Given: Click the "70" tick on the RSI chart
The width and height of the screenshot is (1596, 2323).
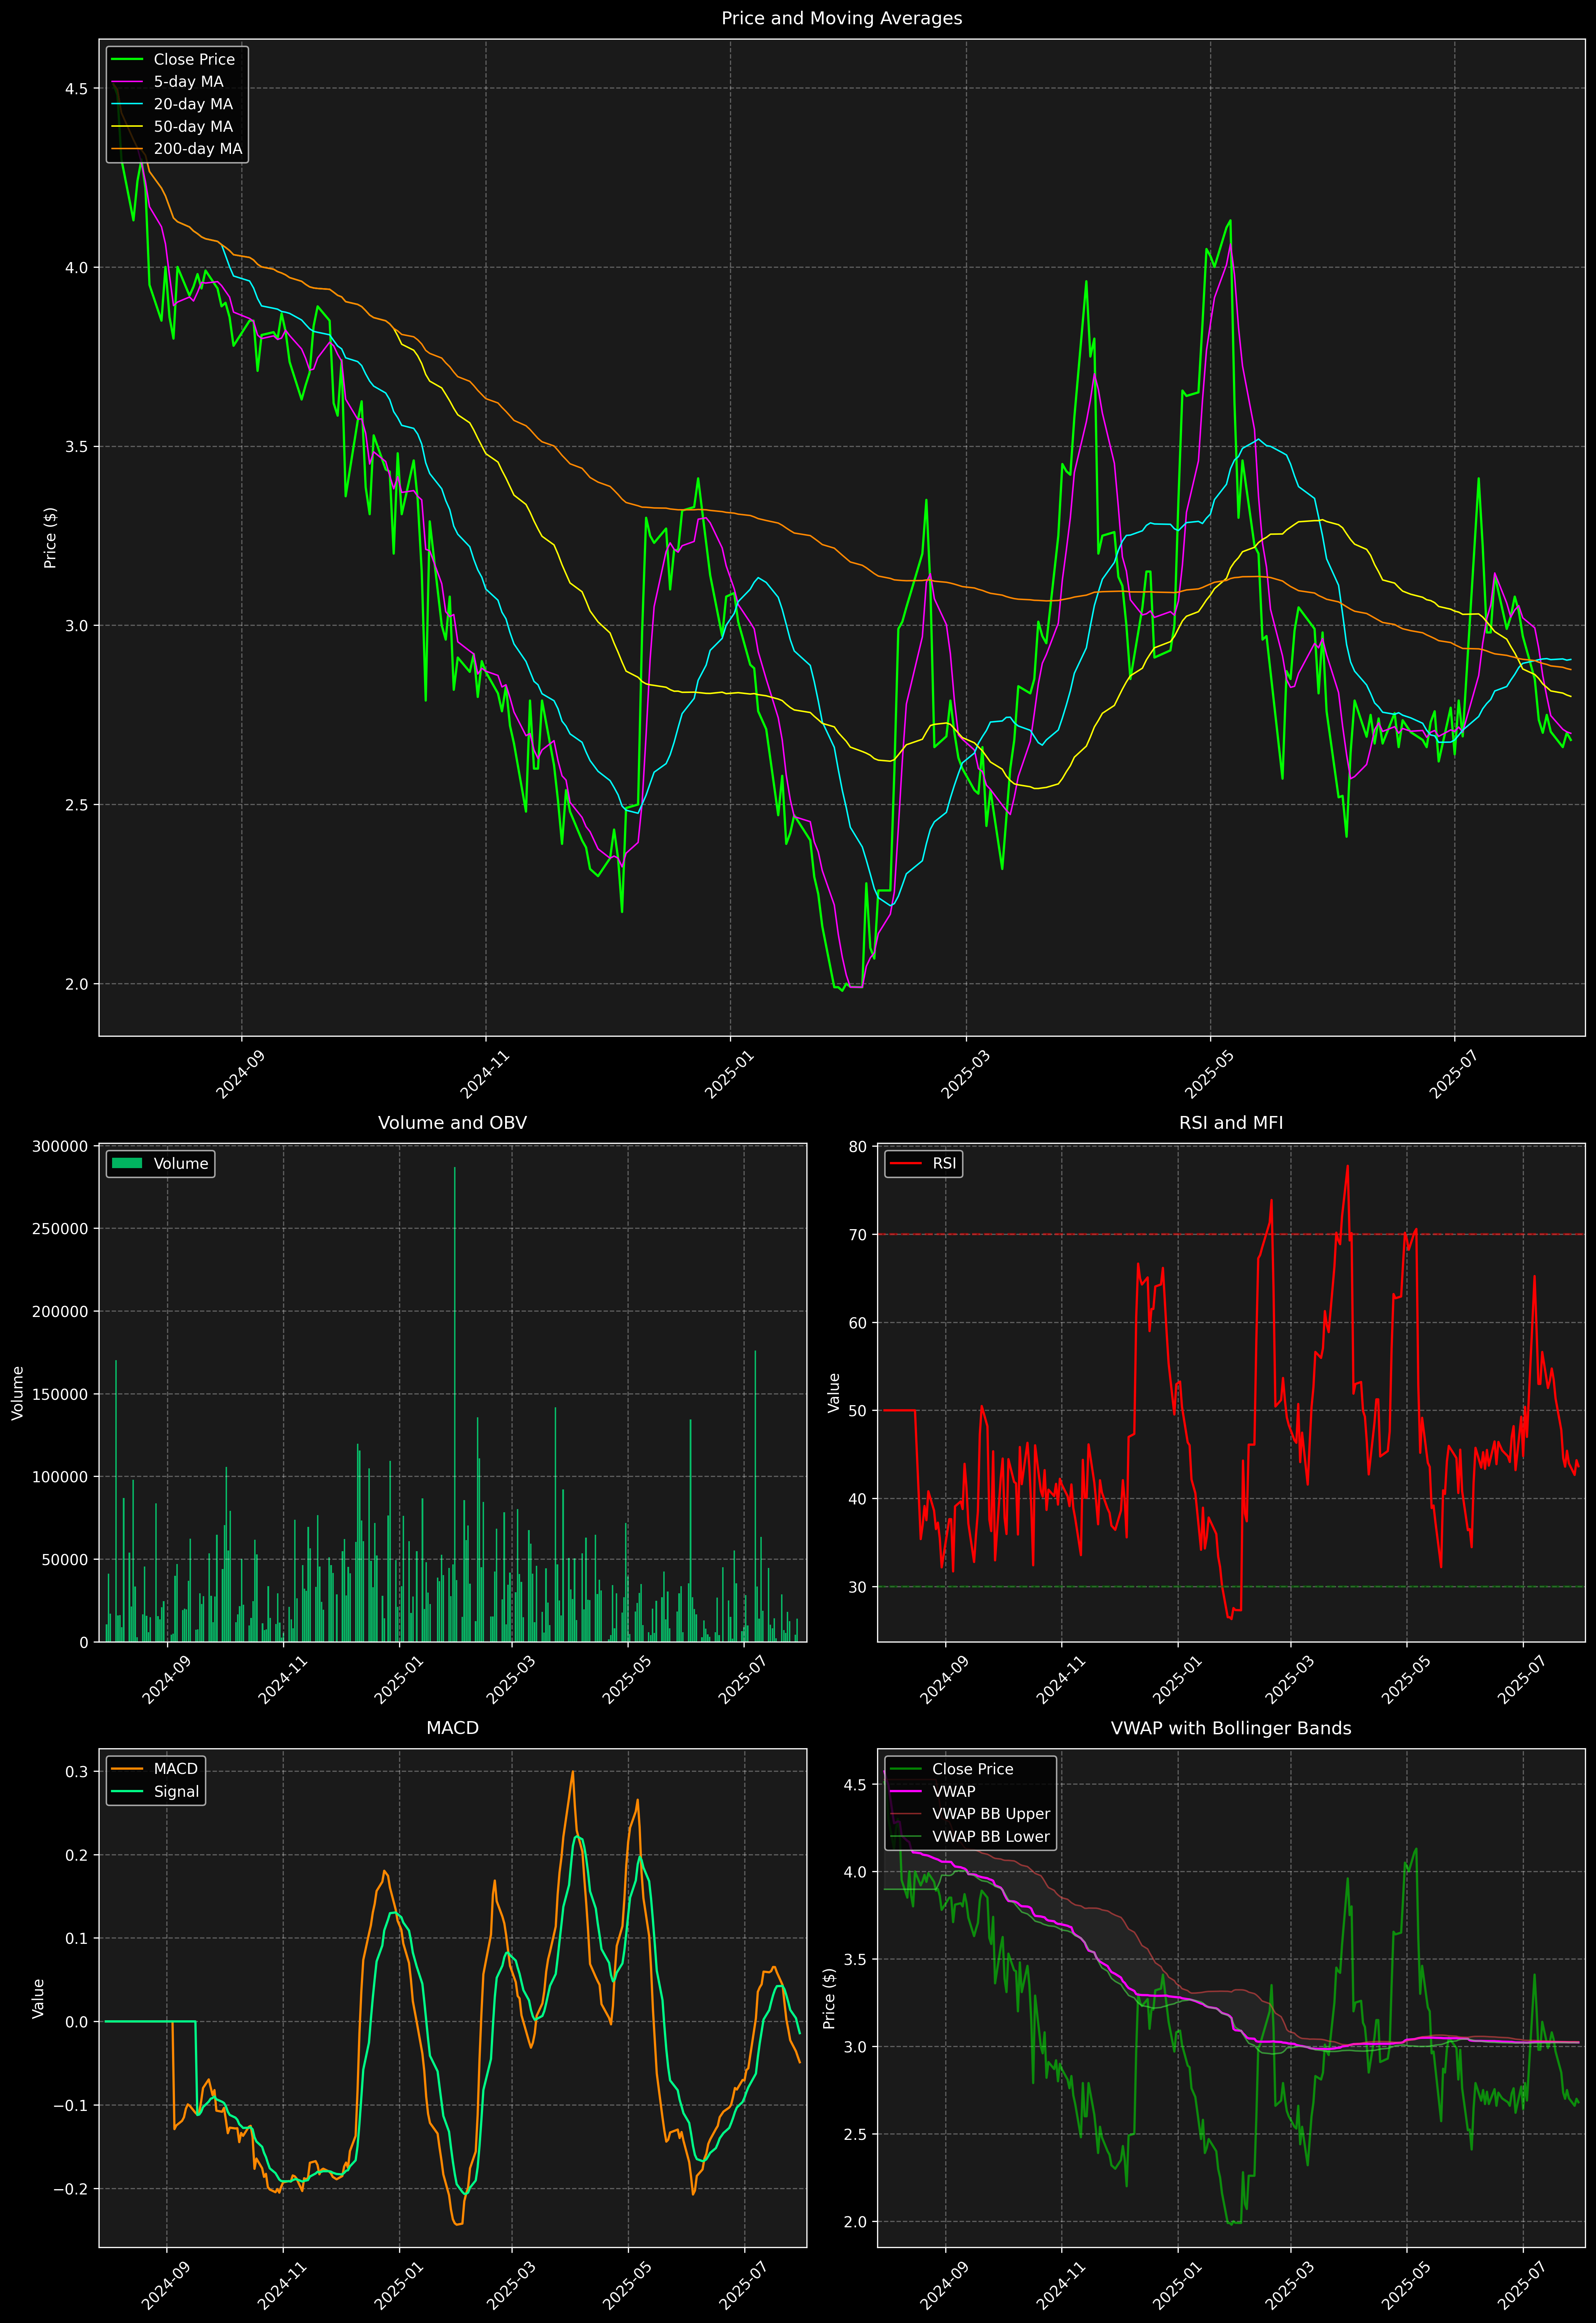Looking at the screenshot, I should click(858, 1235).
